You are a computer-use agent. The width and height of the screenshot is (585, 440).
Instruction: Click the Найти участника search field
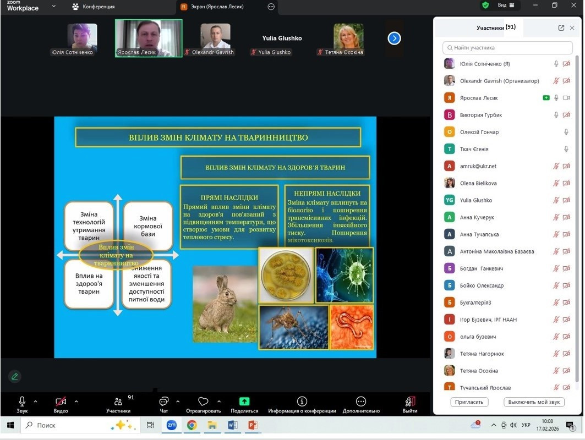pyautogui.click(x=507, y=48)
